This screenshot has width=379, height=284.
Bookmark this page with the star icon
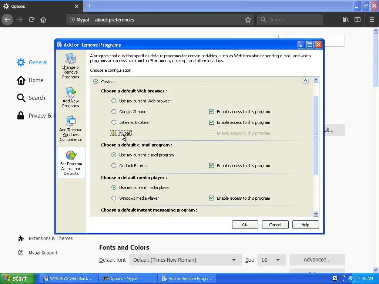coord(248,20)
